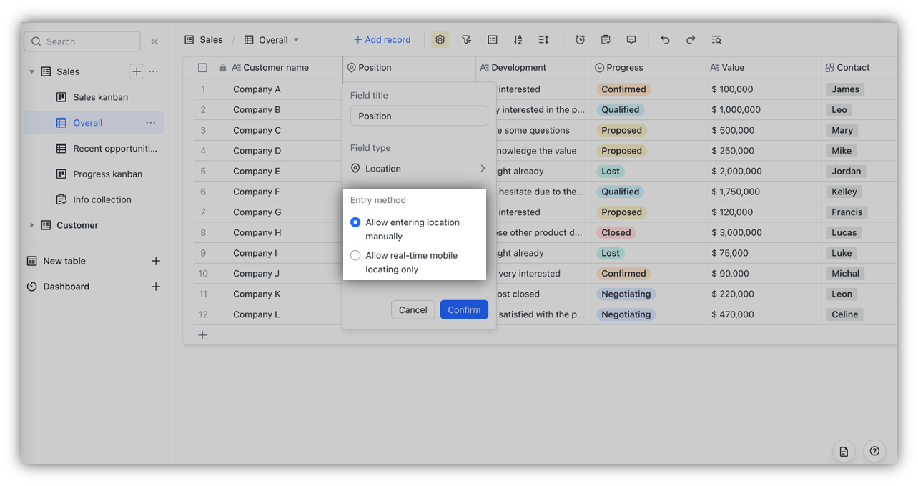Open the Sales kanban view
This screenshot has height=486, width=918.
(x=100, y=97)
